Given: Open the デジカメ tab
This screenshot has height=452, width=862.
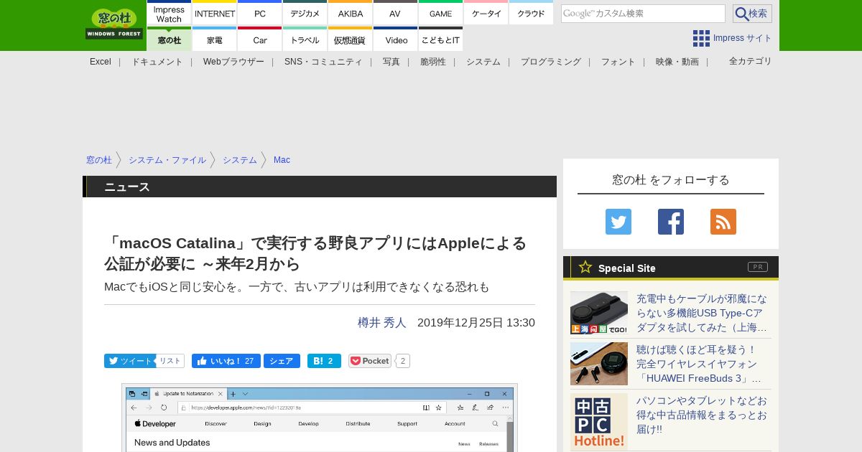Looking at the screenshot, I should pyautogui.click(x=305, y=13).
